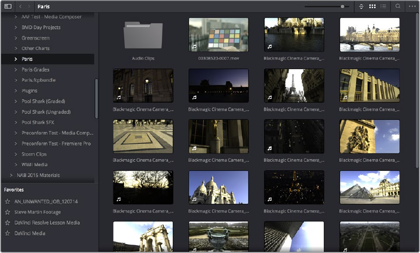Go back with the left arrow
This screenshot has width=420, height=253.
(x=21, y=6)
